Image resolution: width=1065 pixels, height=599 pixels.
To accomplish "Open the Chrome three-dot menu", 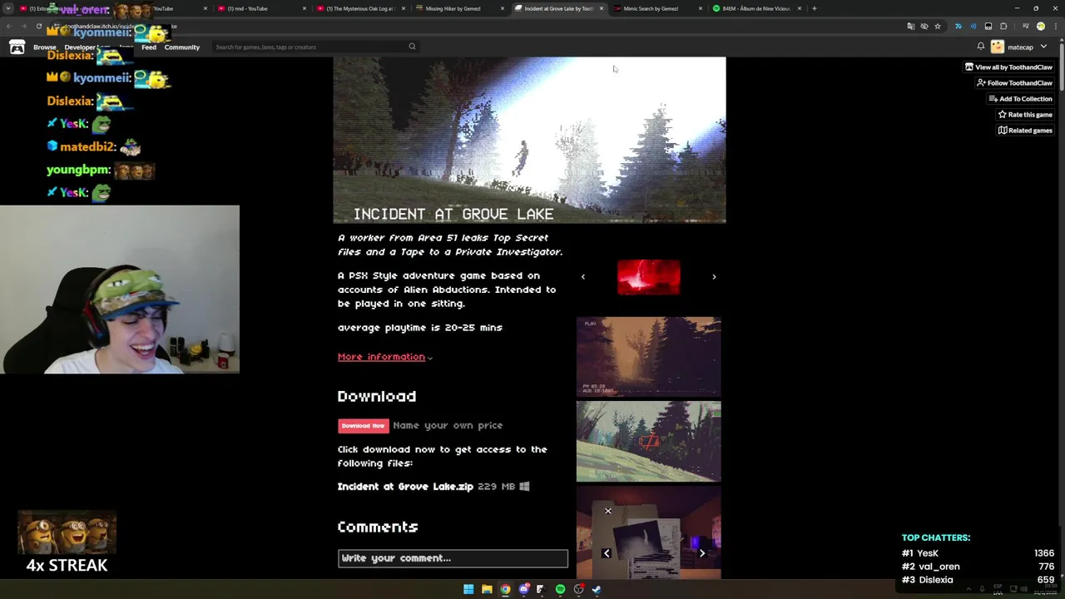I will [x=1056, y=27].
